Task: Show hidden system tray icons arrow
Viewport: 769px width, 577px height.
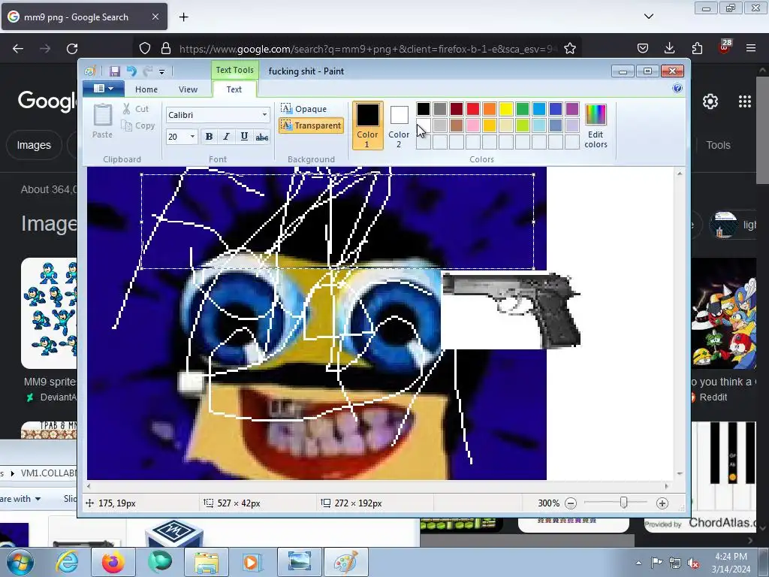Action: coord(638,563)
